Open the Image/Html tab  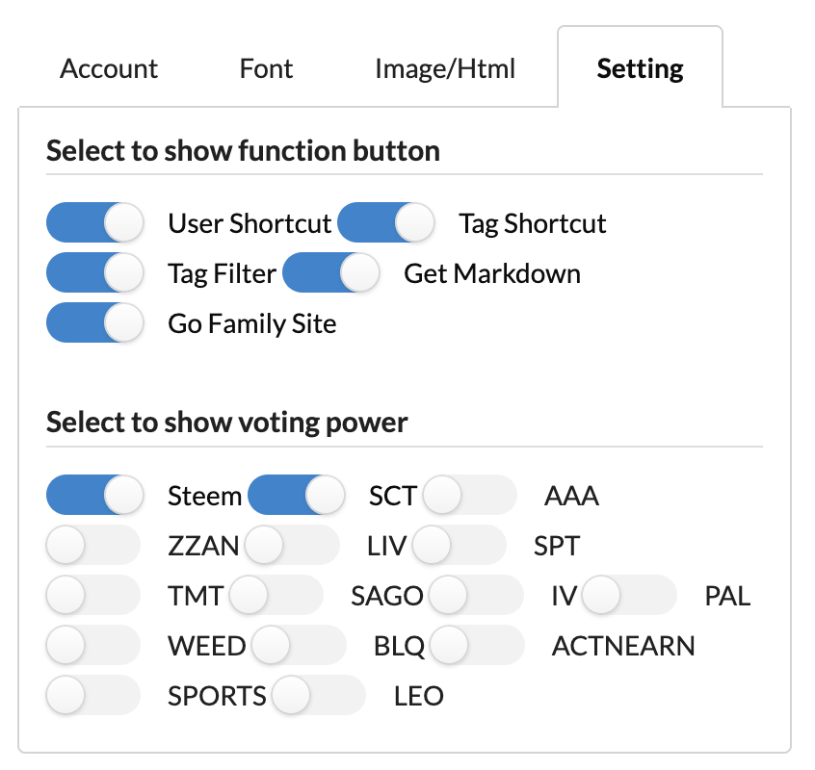point(445,69)
